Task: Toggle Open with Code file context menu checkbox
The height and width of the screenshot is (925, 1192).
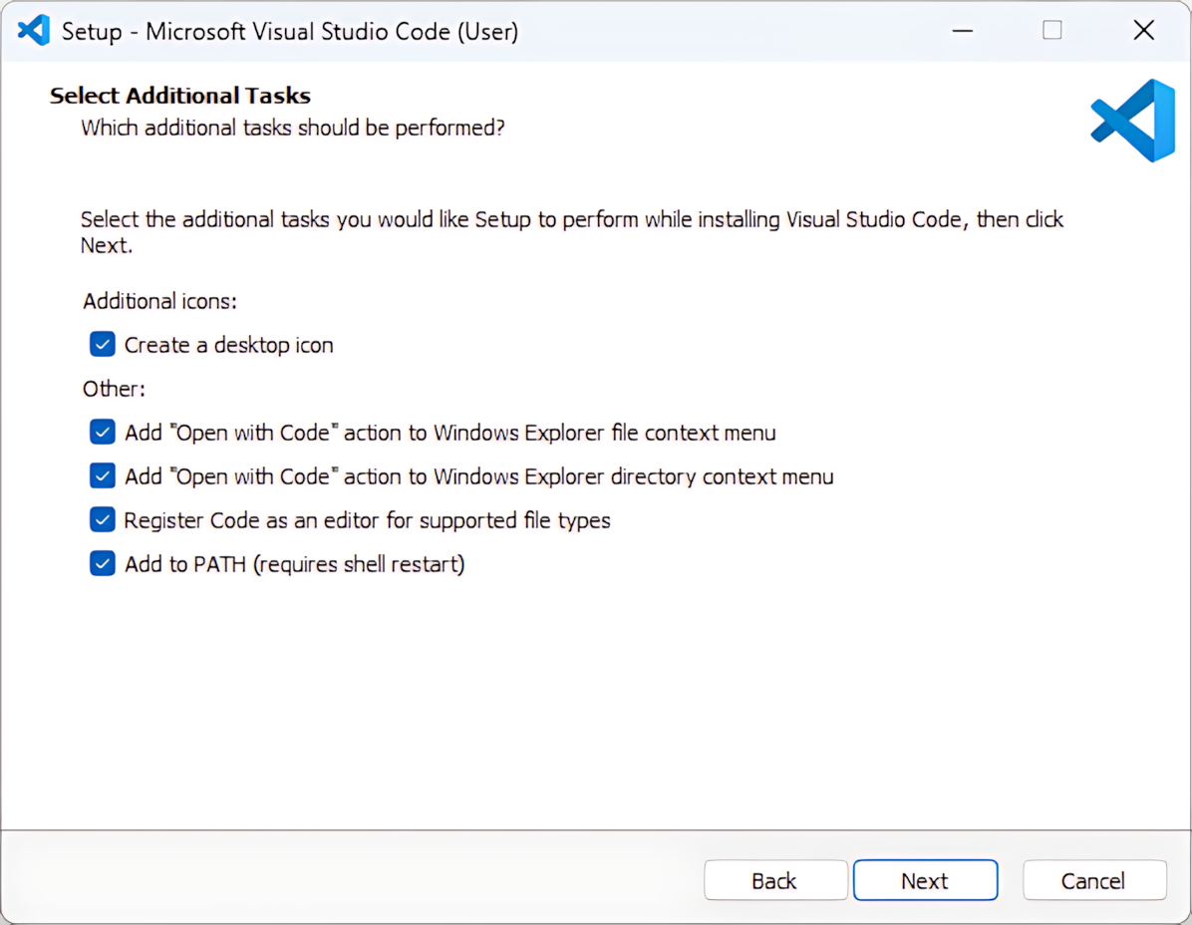Action: (103, 433)
